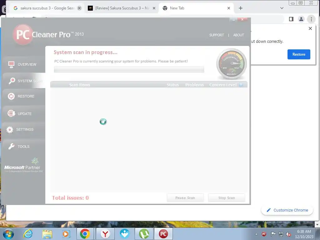The width and height of the screenshot is (320, 240).
Task: Click the Concern Level help icon
Action: pos(241,85)
